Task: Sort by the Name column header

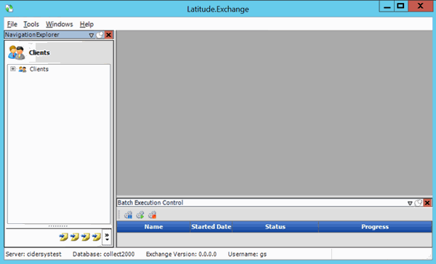Action: tap(153, 227)
